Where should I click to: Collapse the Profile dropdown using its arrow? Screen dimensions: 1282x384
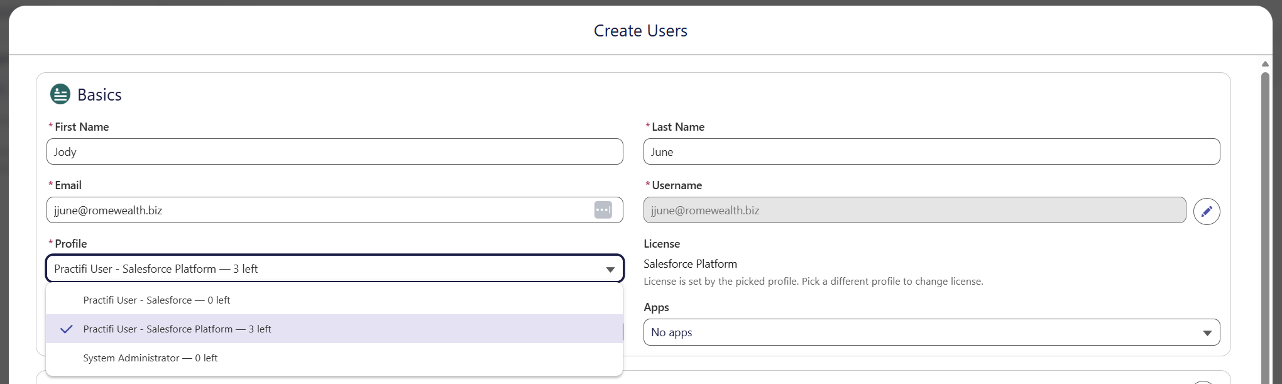[x=610, y=269]
